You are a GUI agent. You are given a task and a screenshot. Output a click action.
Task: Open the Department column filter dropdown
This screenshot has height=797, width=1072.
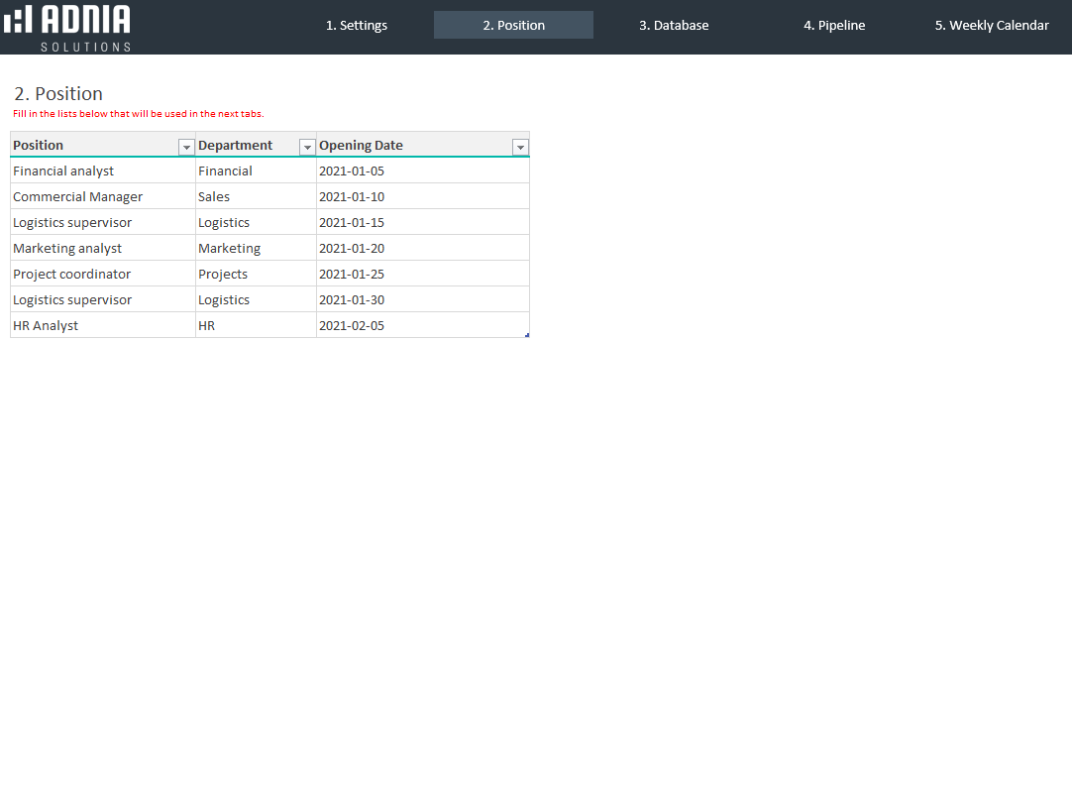click(x=307, y=147)
